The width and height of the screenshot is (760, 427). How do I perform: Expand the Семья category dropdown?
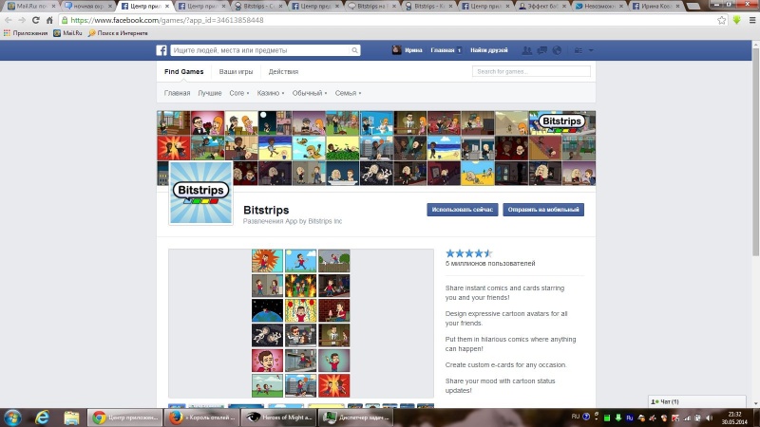[x=348, y=93]
